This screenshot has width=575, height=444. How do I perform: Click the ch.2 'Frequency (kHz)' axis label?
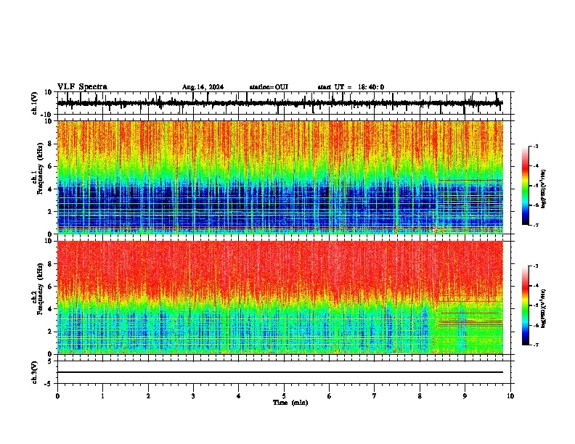[x=40, y=289]
